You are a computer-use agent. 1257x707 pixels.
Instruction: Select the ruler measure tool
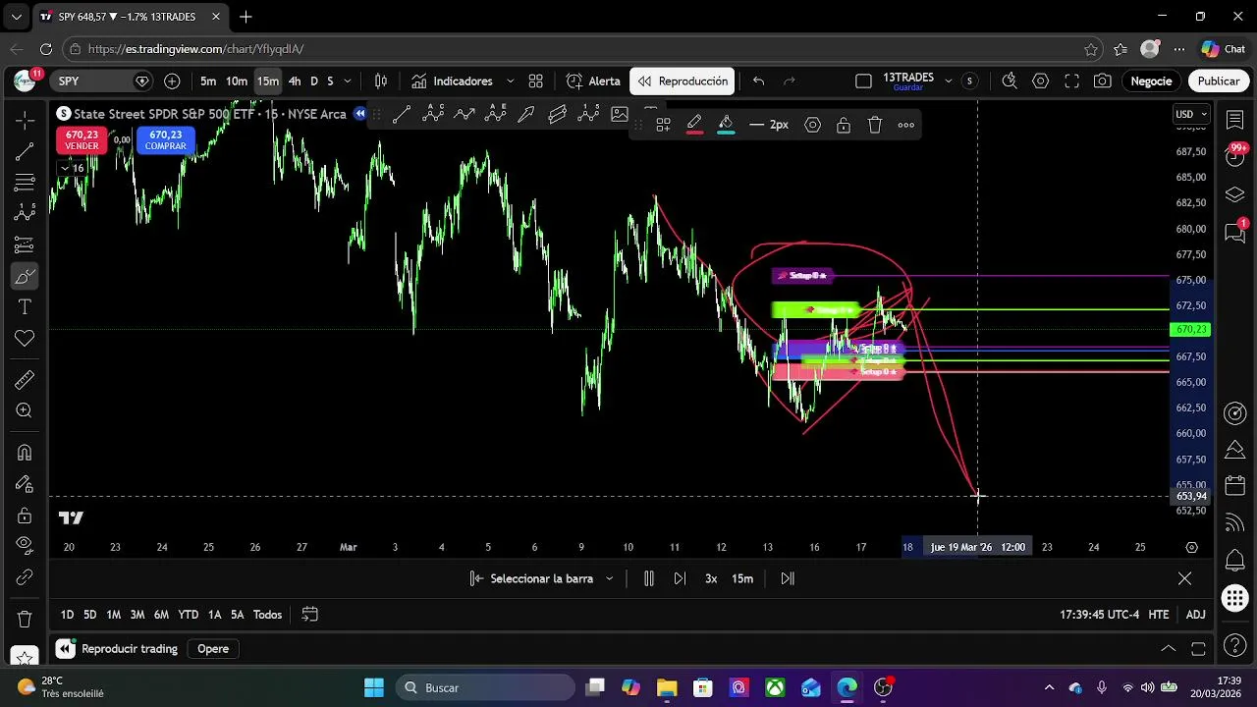(x=25, y=379)
